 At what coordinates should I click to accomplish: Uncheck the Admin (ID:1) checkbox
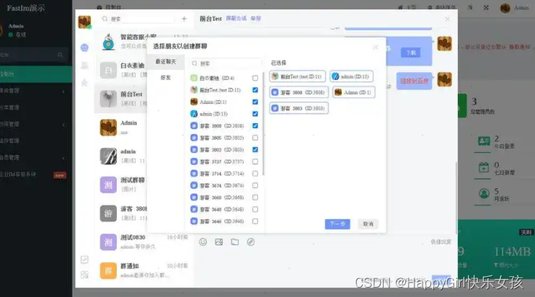255,102
